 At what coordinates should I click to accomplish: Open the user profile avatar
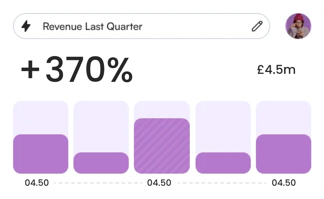click(x=298, y=26)
